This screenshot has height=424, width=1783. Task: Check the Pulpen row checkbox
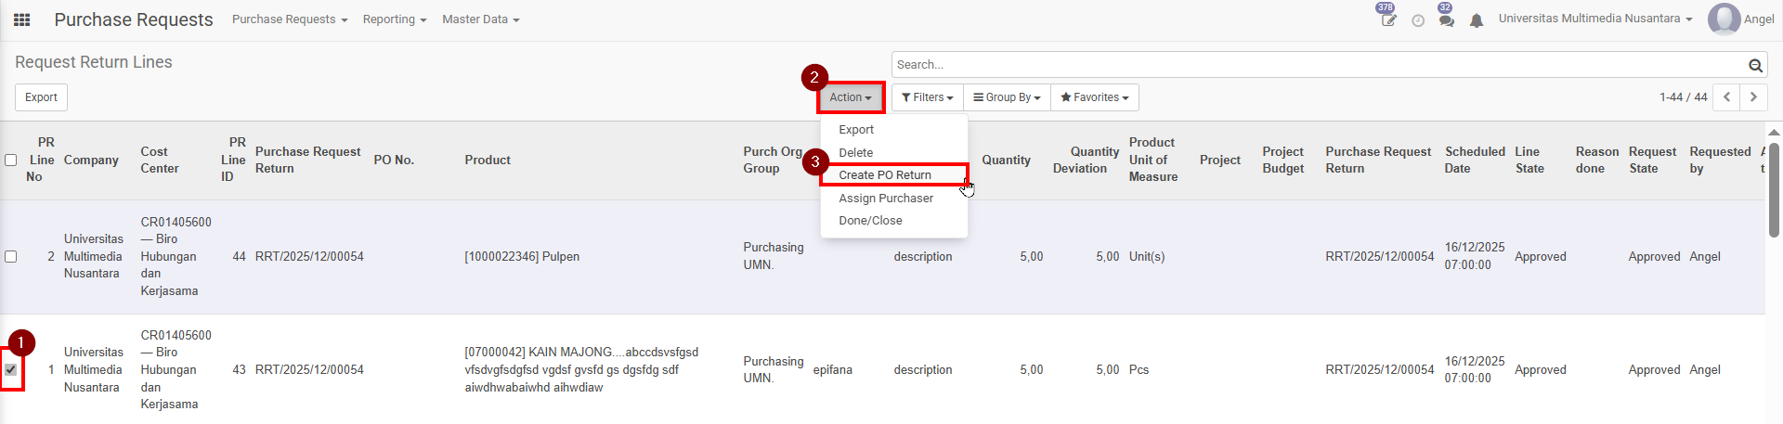click(11, 257)
